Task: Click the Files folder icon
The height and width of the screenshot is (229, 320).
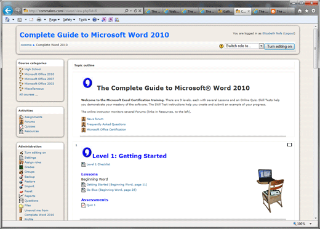Action: [21, 206]
